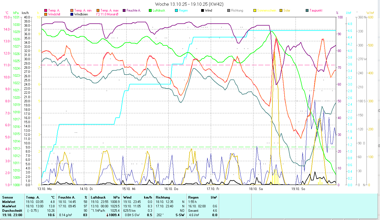Image resolution: width=380 pixels, height=220 pixels.
Task: Click the 'Luftdruck' legend label
Action: click(x=159, y=10)
